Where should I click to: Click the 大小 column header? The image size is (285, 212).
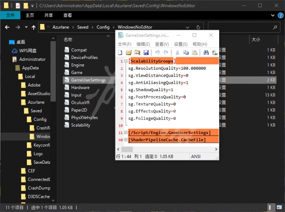pyautogui.click(x=256, y=39)
